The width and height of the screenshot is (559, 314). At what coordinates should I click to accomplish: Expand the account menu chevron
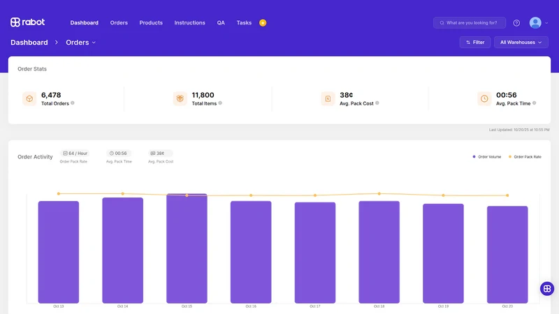click(546, 23)
